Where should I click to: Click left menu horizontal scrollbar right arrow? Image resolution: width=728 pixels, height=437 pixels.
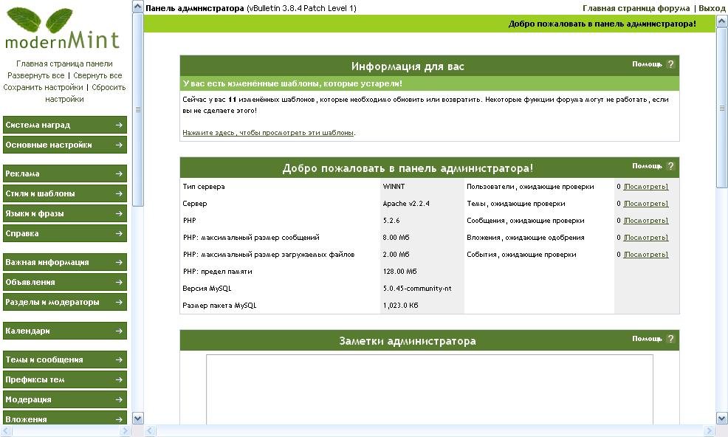(x=125, y=431)
